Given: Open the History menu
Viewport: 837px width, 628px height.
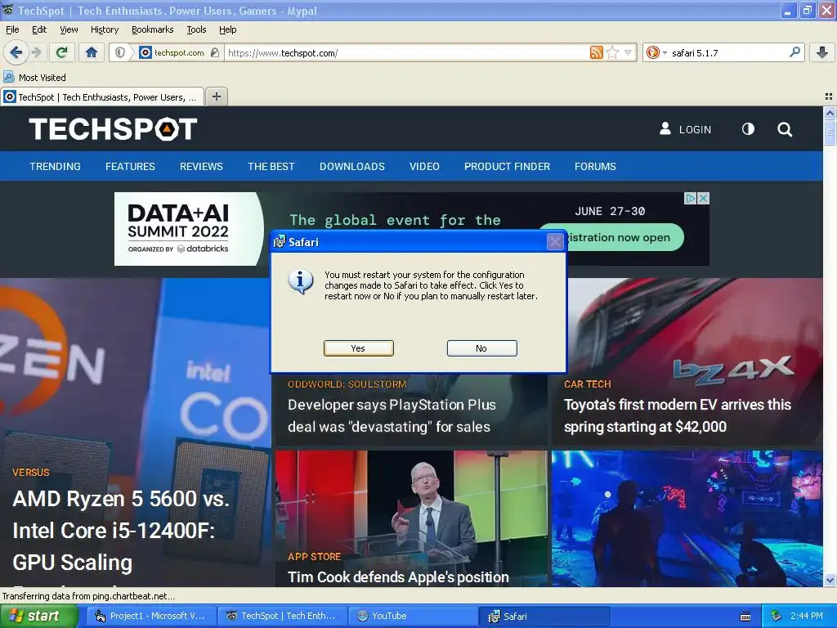Looking at the screenshot, I should tap(104, 29).
